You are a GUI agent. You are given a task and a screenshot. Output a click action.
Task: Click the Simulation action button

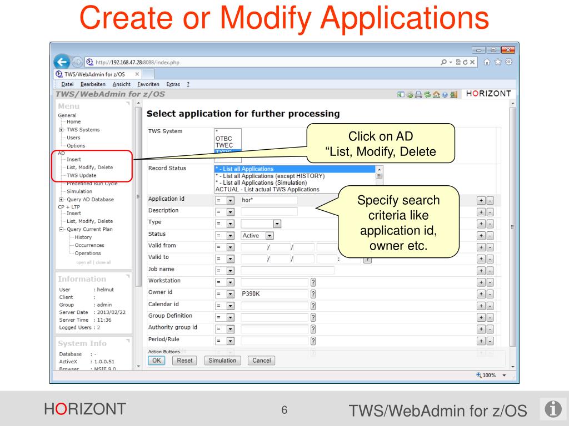tap(222, 361)
